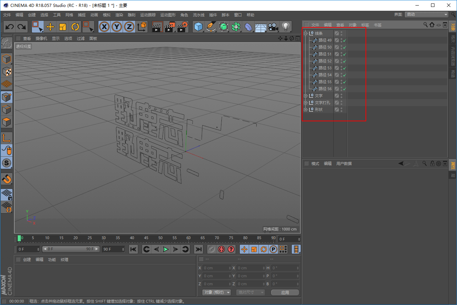Click the Undo arrow in the toolbar
Viewport: 457px width, 305px height.
10,27
